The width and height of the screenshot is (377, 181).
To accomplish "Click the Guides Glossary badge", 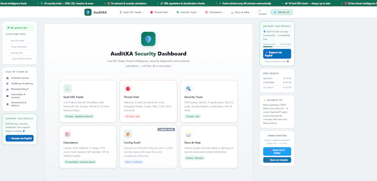I will (195, 158).
